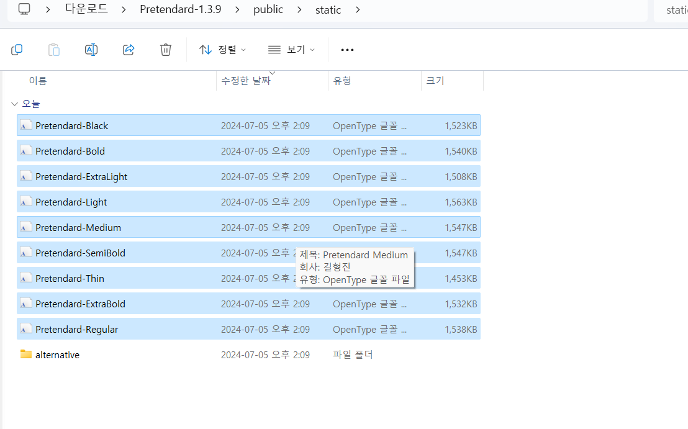688x429 pixels.
Task: Click the modified date of Pretendard-Black
Action: [265, 126]
